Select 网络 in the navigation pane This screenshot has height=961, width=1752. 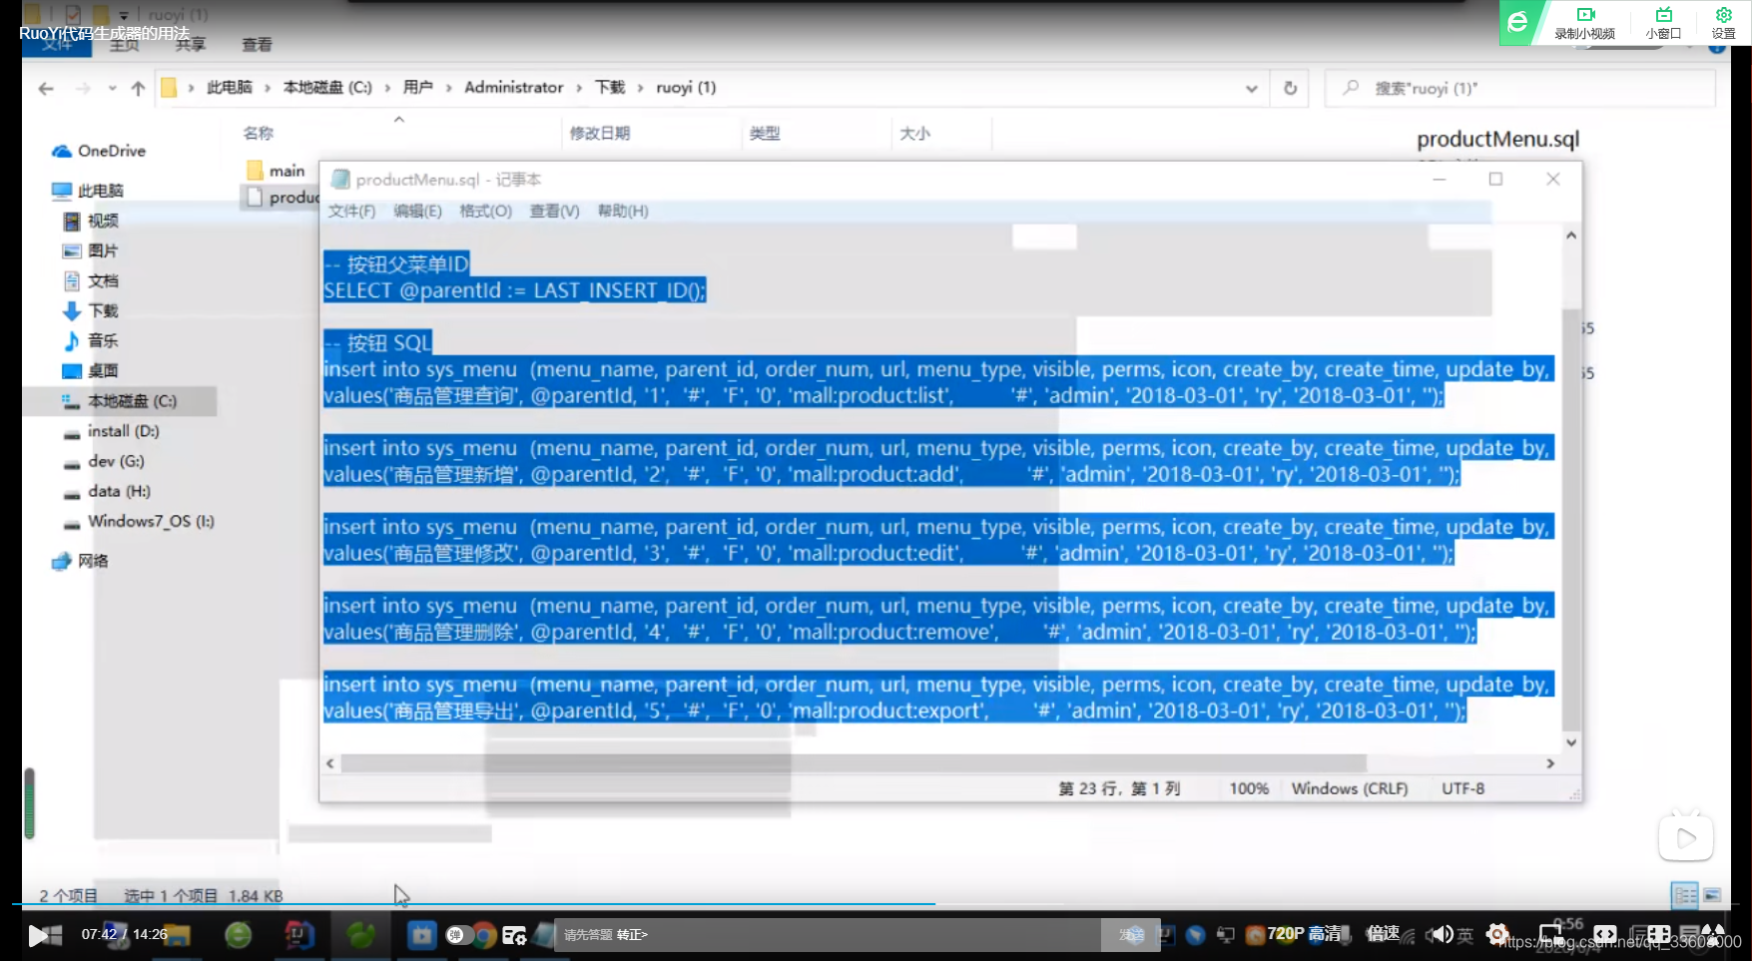(81, 561)
